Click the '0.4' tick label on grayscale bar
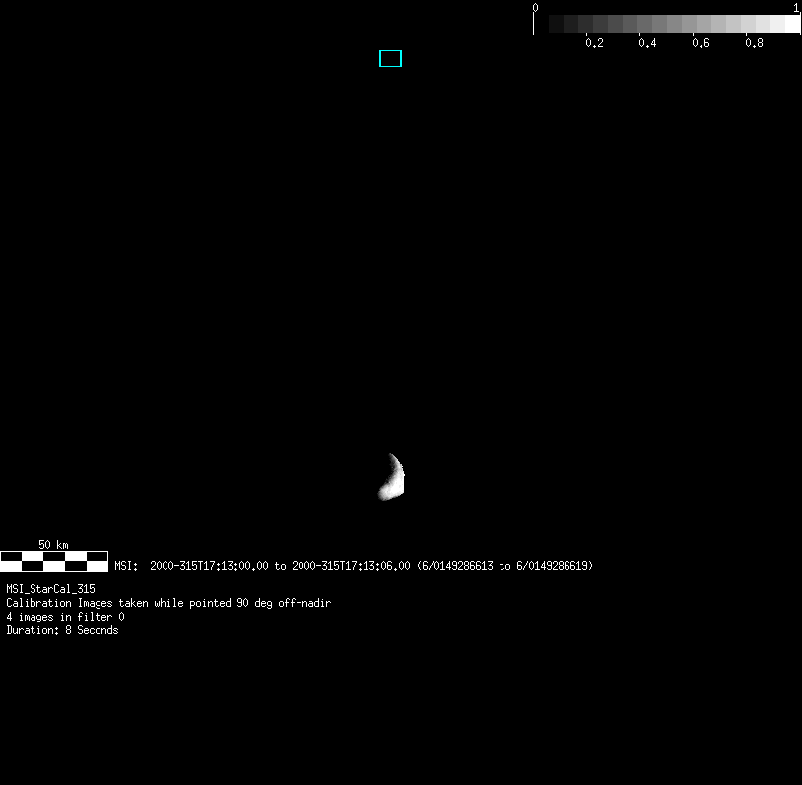Viewport: 802px width, 785px height. (x=647, y=43)
